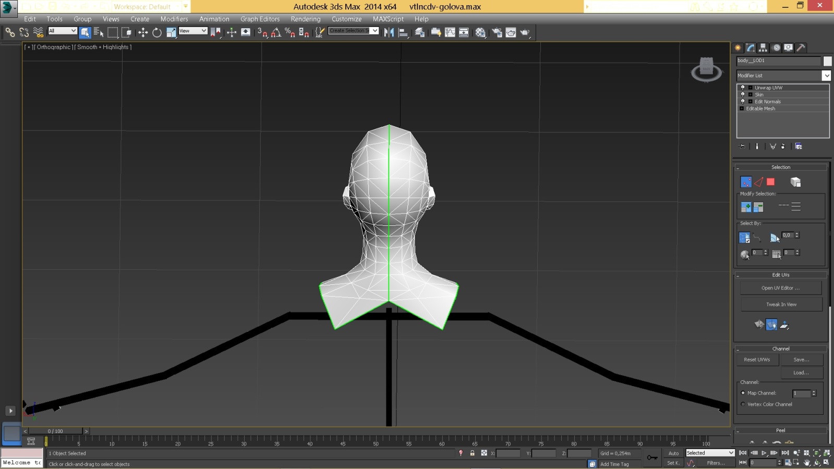Select the Vertex Color Channel radio button
The image size is (834, 469).
[x=743, y=404]
